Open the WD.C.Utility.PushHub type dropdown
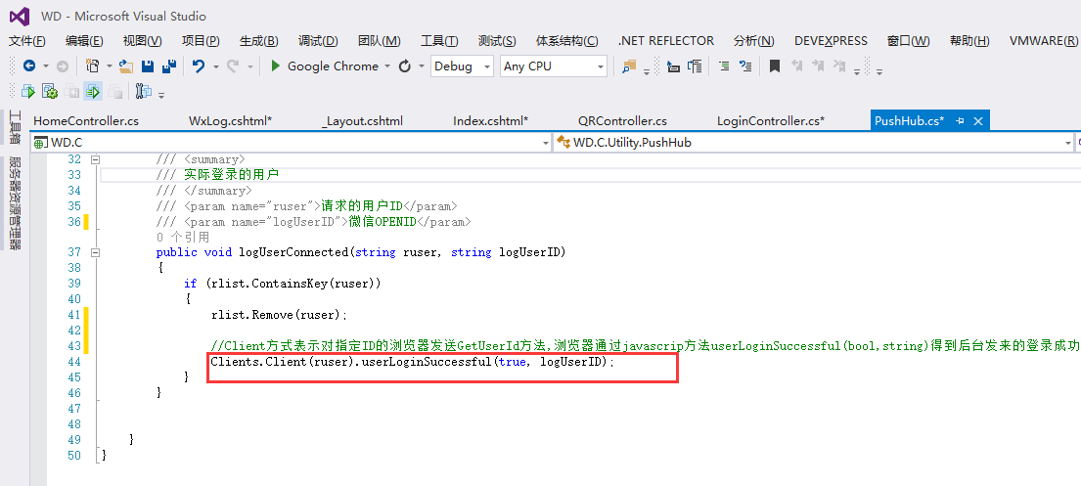This screenshot has height=486, width=1081. [814, 143]
